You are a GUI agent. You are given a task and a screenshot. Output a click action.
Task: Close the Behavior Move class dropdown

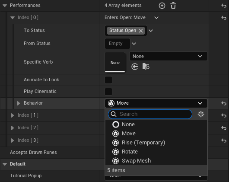(156, 103)
